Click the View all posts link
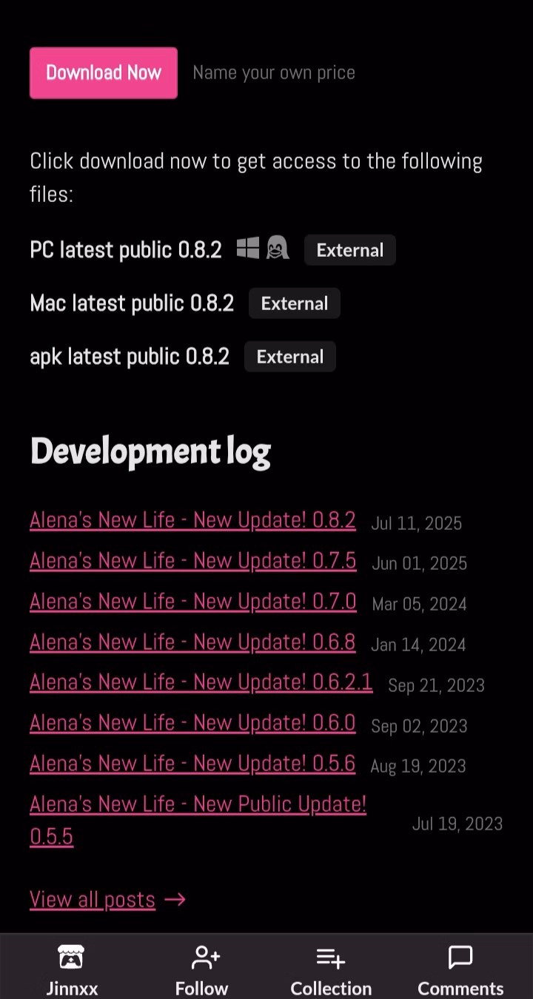 [x=93, y=899]
